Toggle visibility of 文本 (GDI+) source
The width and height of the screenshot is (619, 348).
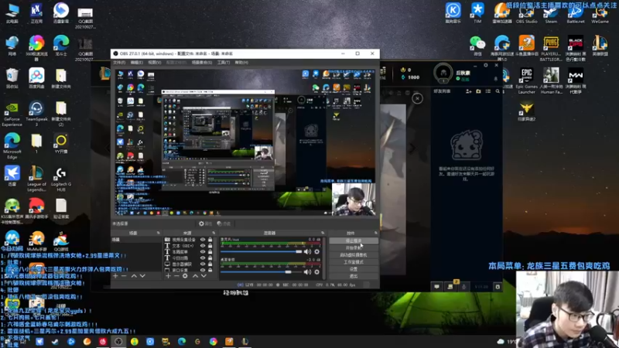point(203,246)
